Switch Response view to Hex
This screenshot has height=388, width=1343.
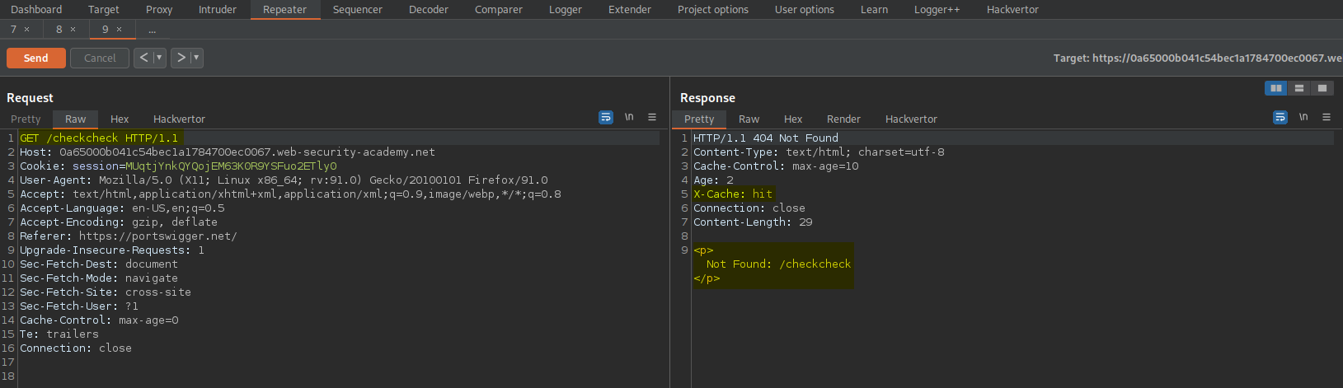pyautogui.click(x=793, y=119)
